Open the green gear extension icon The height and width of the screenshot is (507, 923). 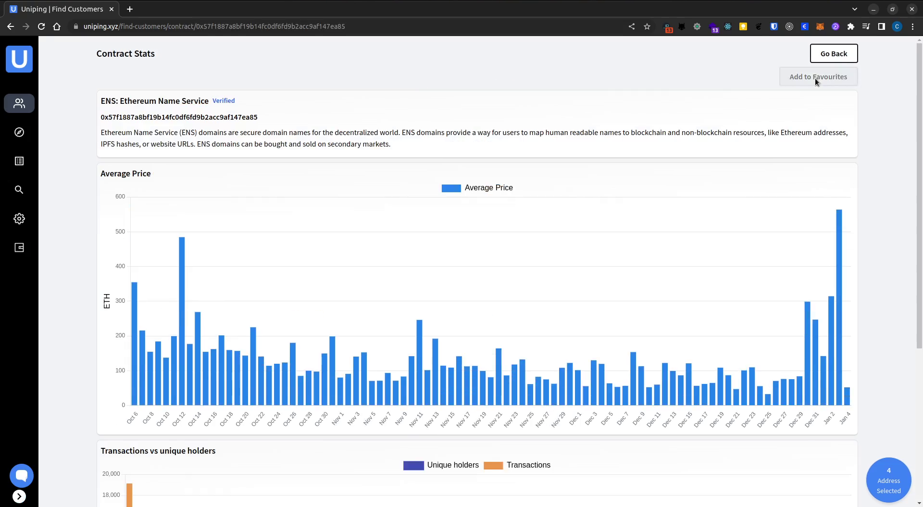pos(697,26)
